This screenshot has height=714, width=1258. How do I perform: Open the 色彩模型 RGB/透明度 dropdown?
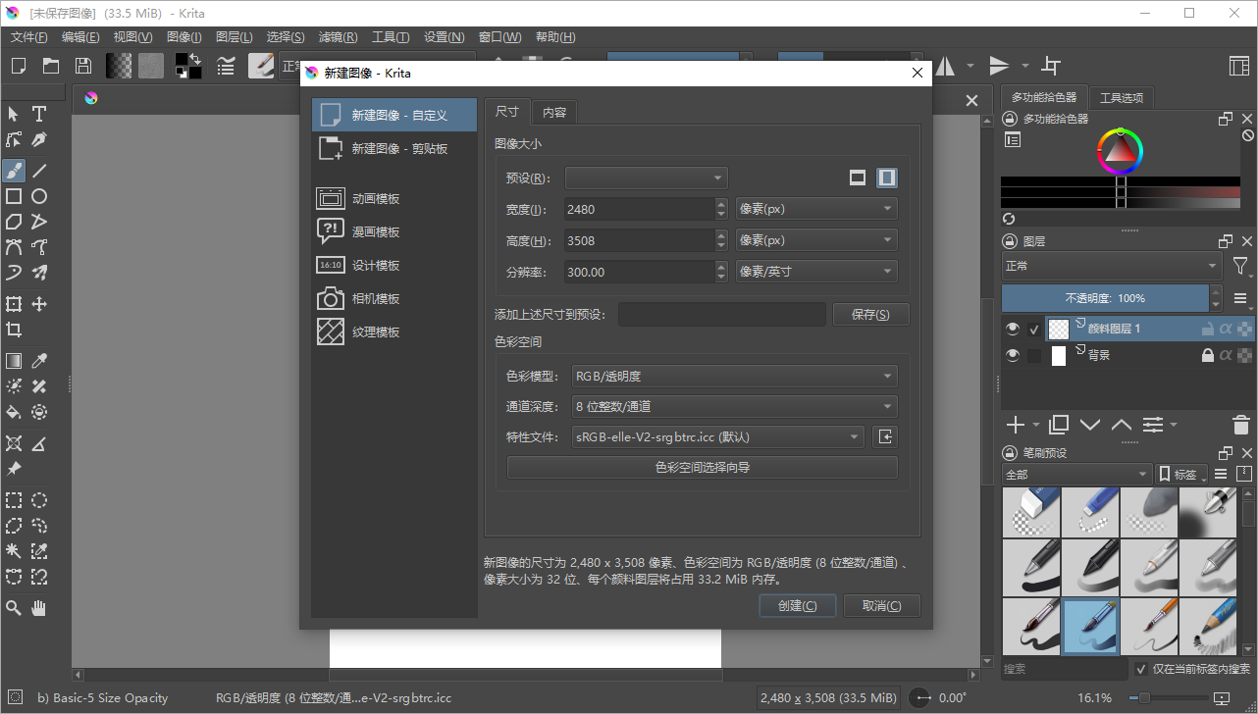coord(734,376)
